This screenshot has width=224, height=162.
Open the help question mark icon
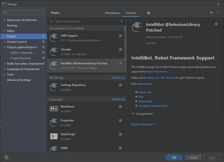[6, 158]
